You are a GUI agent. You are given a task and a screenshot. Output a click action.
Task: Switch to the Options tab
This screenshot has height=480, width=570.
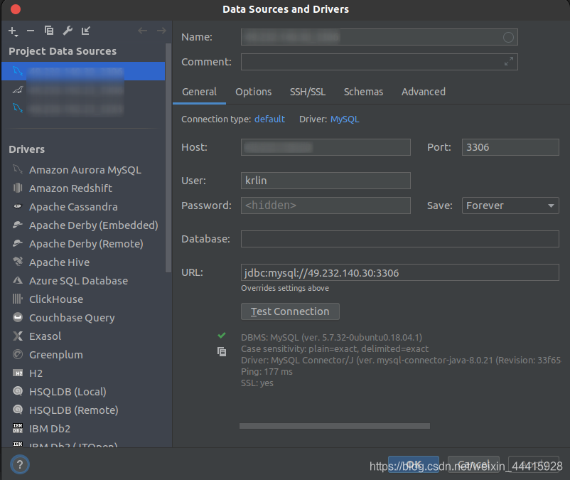pos(254,92)
